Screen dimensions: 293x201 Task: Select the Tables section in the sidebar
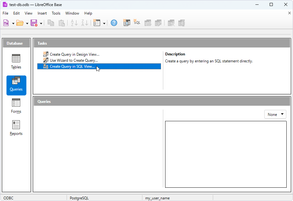pos(16,61)
